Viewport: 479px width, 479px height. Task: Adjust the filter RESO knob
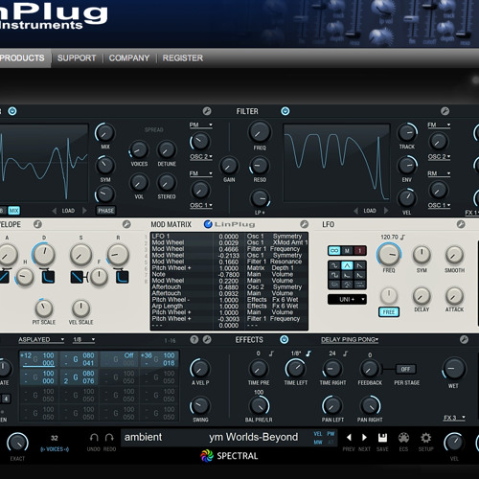[x=260, y=166]
